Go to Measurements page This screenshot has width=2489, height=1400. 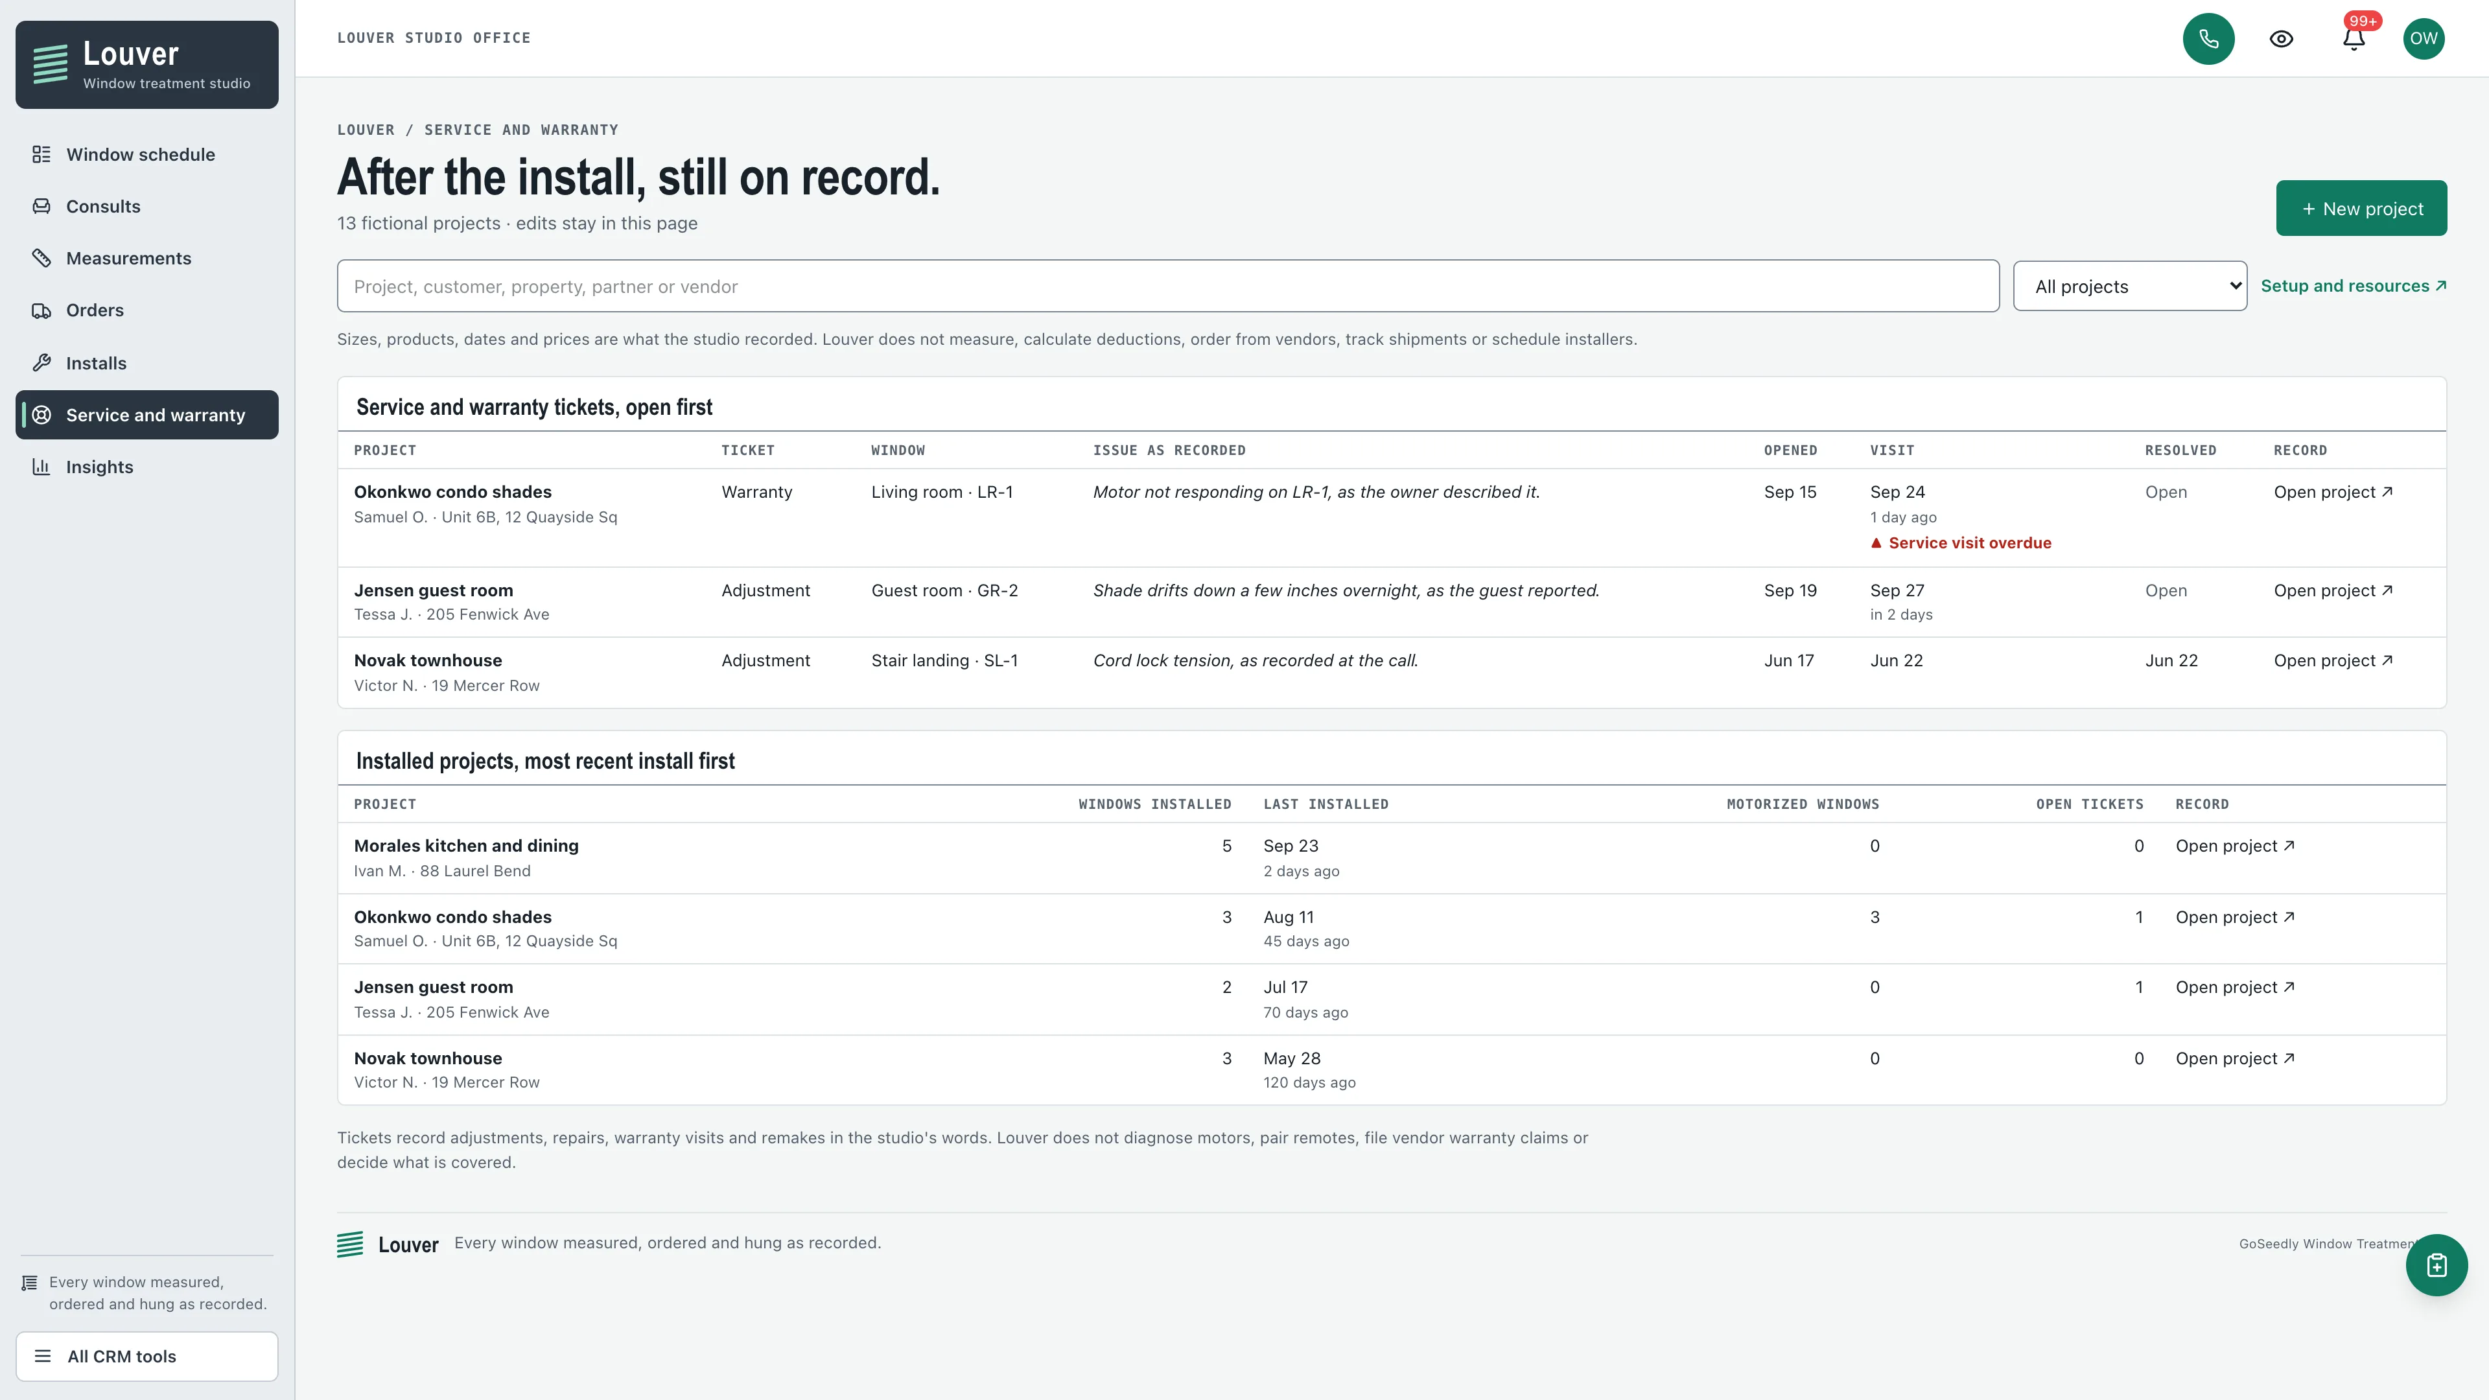tap(147, 258)
